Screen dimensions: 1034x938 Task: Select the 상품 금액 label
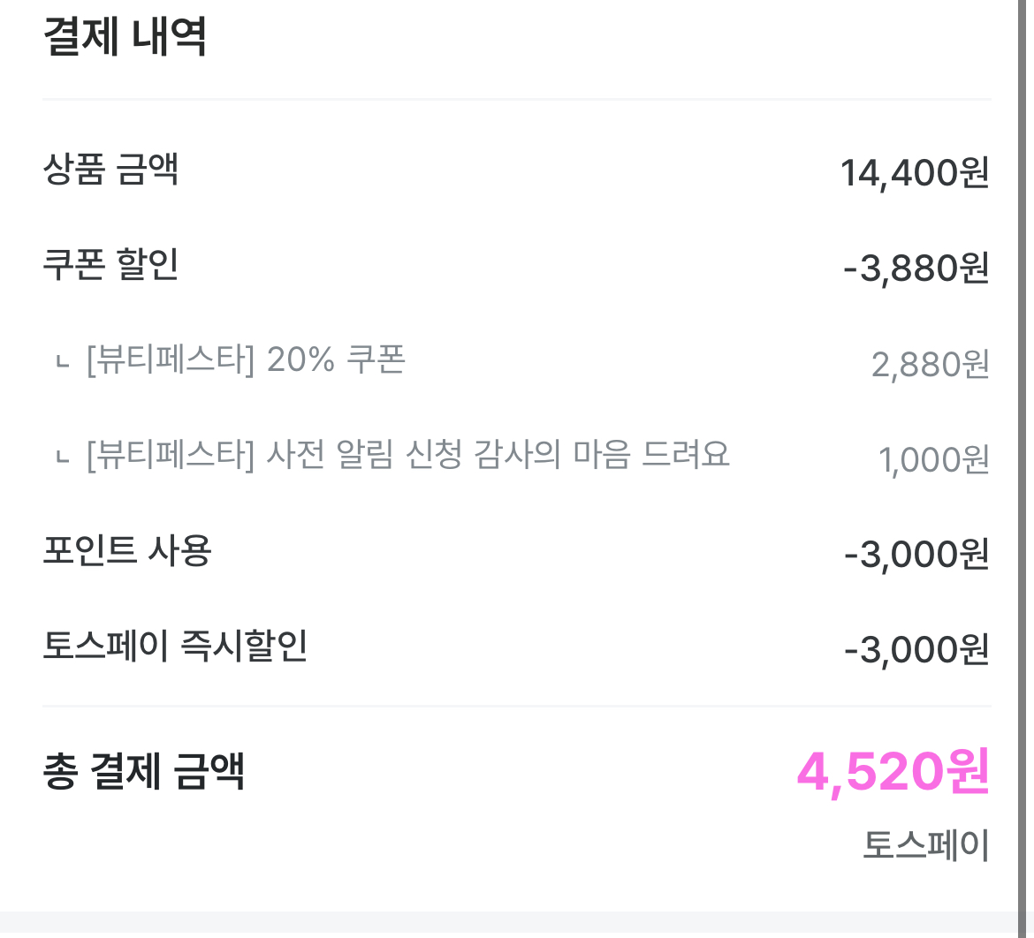[111, 169]
